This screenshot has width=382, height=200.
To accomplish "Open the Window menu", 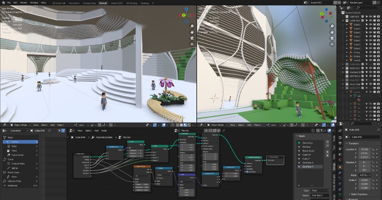I will pyautogui.click(x=34, y=3).
